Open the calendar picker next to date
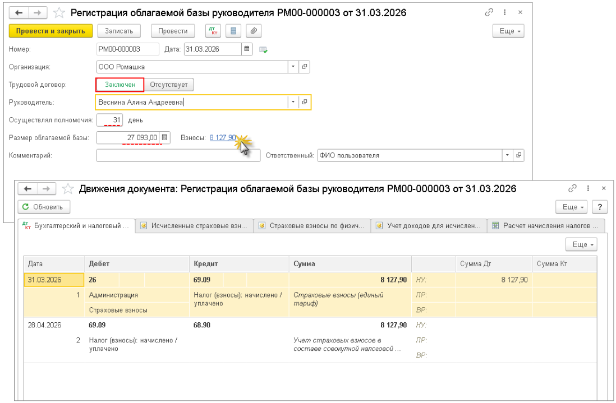Screen dimensions: 616x403 247,49
